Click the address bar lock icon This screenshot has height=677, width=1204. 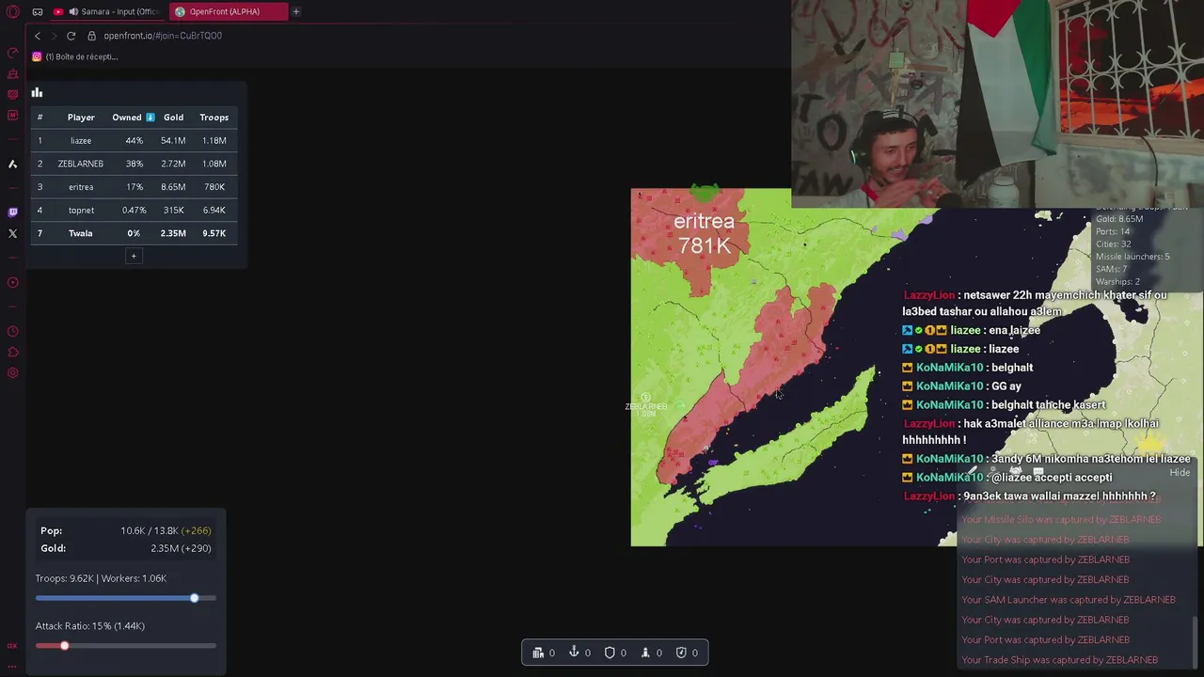click(91, 36)
